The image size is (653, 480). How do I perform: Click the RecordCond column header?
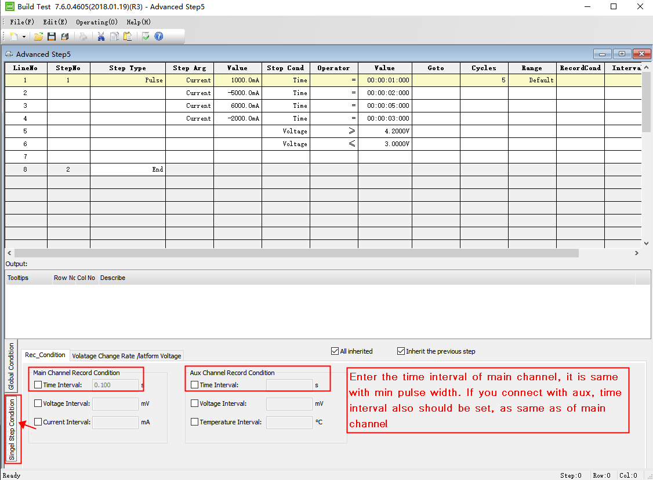(580, 68)
